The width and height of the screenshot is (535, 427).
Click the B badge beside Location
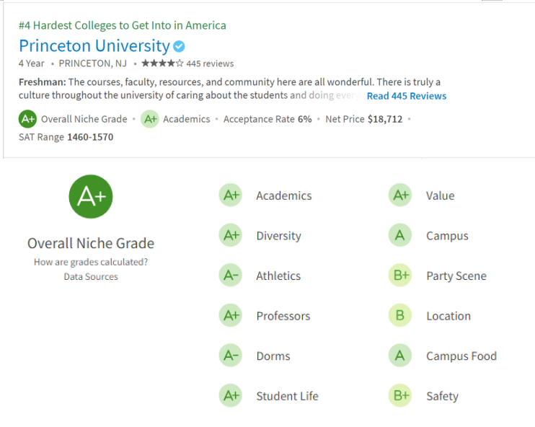point(400,316)
